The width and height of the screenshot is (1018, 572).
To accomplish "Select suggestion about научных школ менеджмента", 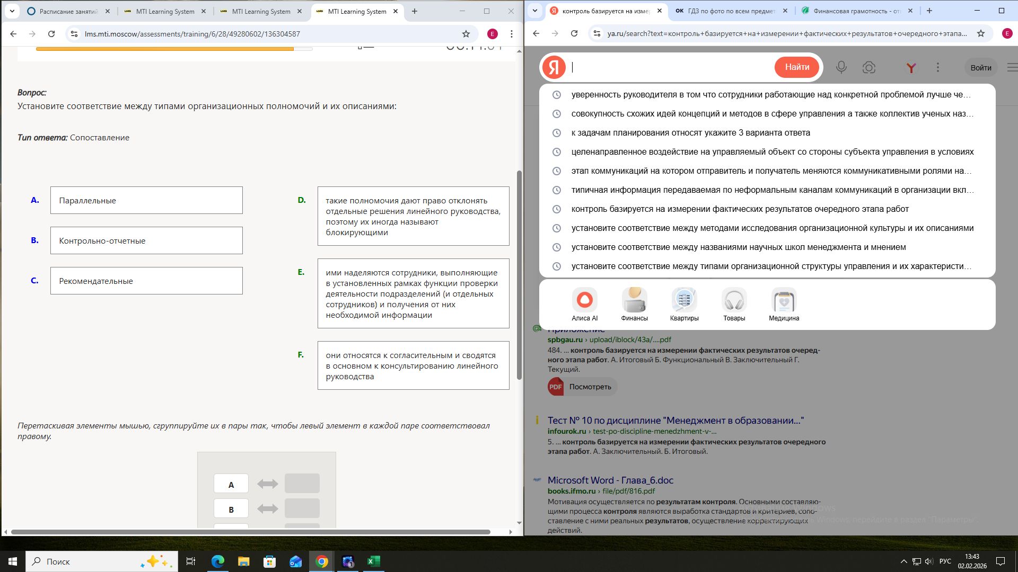I will pyautogui.click(x=767, y=247).
